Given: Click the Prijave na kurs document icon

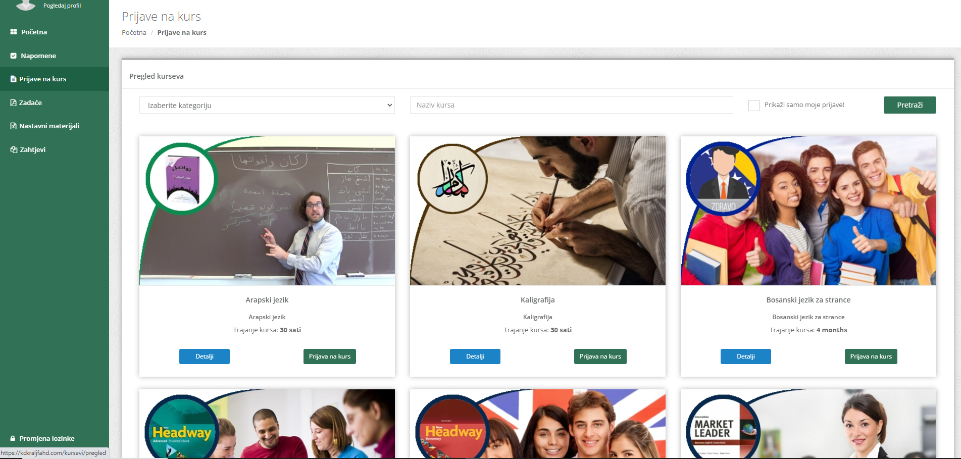Looking at the screenshot, I should point(14,79).
